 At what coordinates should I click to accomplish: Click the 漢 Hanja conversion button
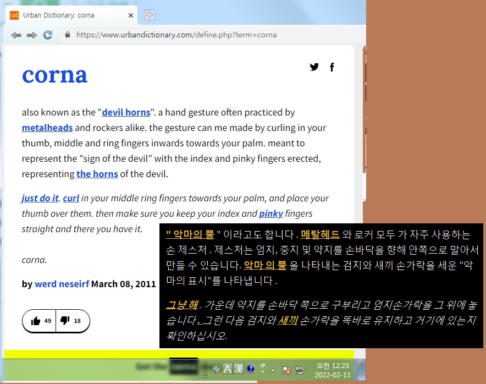click(239, 369)
